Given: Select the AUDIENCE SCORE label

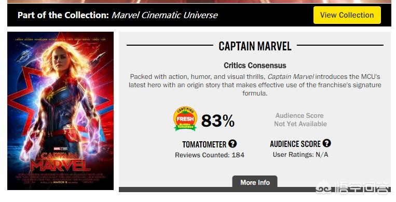Looking at the screenshot, I should tap(295, 144).
